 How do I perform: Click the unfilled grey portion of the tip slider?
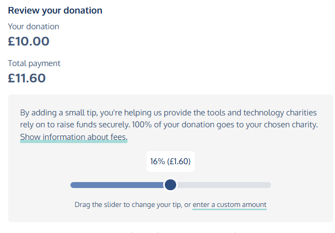223,185
